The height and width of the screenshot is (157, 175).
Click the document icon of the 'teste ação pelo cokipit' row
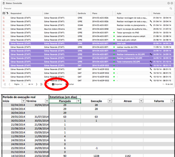coord(4,40)
